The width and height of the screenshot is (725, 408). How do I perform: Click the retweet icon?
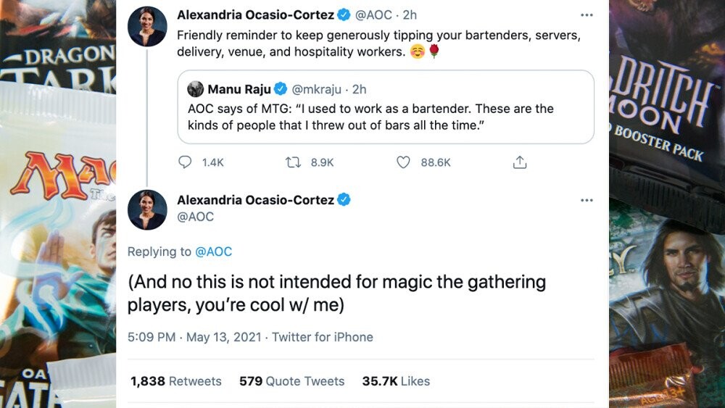pos(294,162)
